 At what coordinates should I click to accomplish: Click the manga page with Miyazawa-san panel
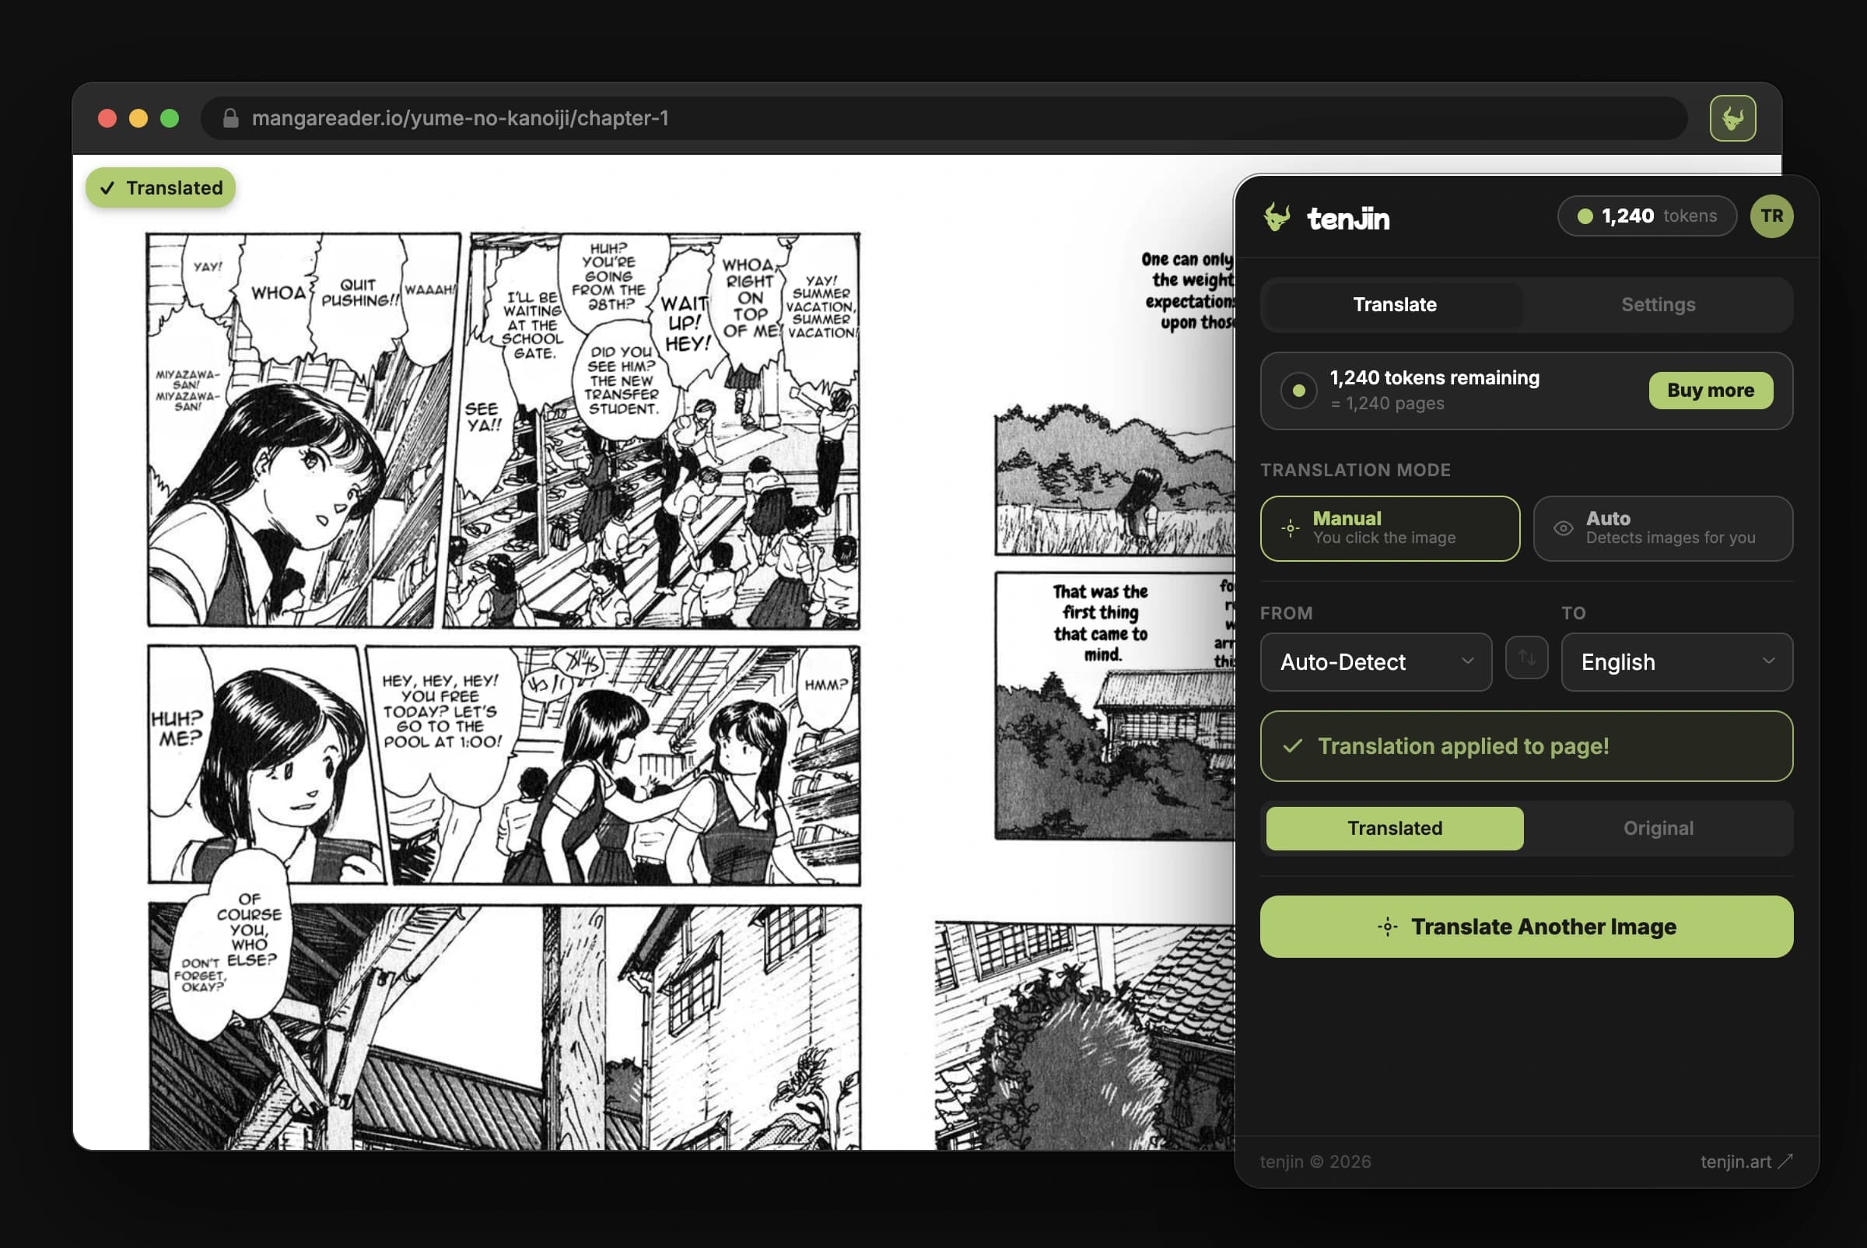504,690
